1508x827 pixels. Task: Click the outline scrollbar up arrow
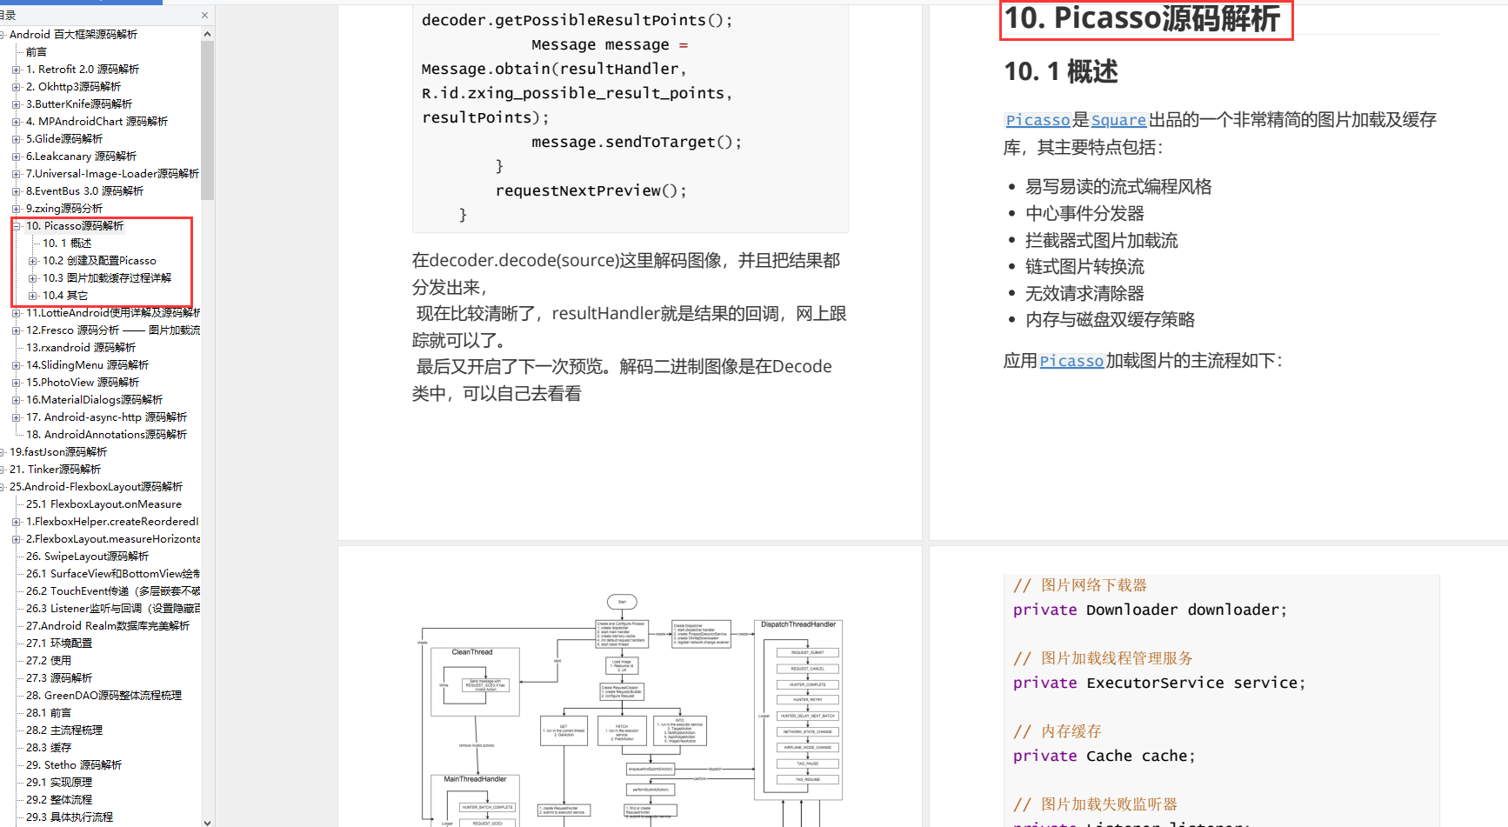point(207,34)
